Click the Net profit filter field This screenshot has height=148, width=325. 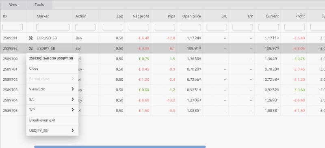point(139,27)
